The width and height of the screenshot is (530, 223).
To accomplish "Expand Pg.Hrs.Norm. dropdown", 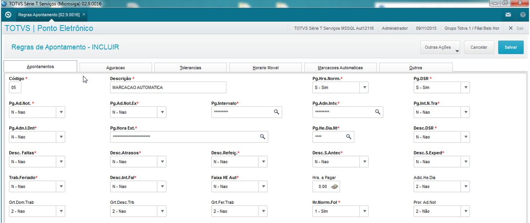I will pyautogui.click(x=365, y=87).
